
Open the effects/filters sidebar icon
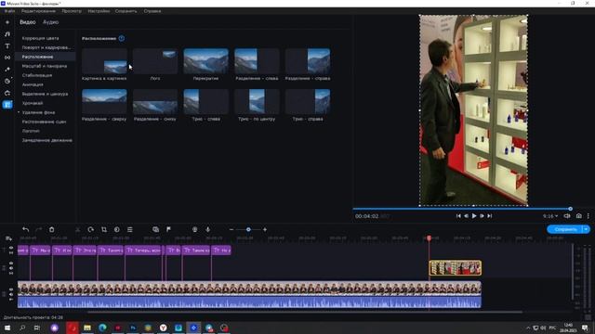pos(7,70)
